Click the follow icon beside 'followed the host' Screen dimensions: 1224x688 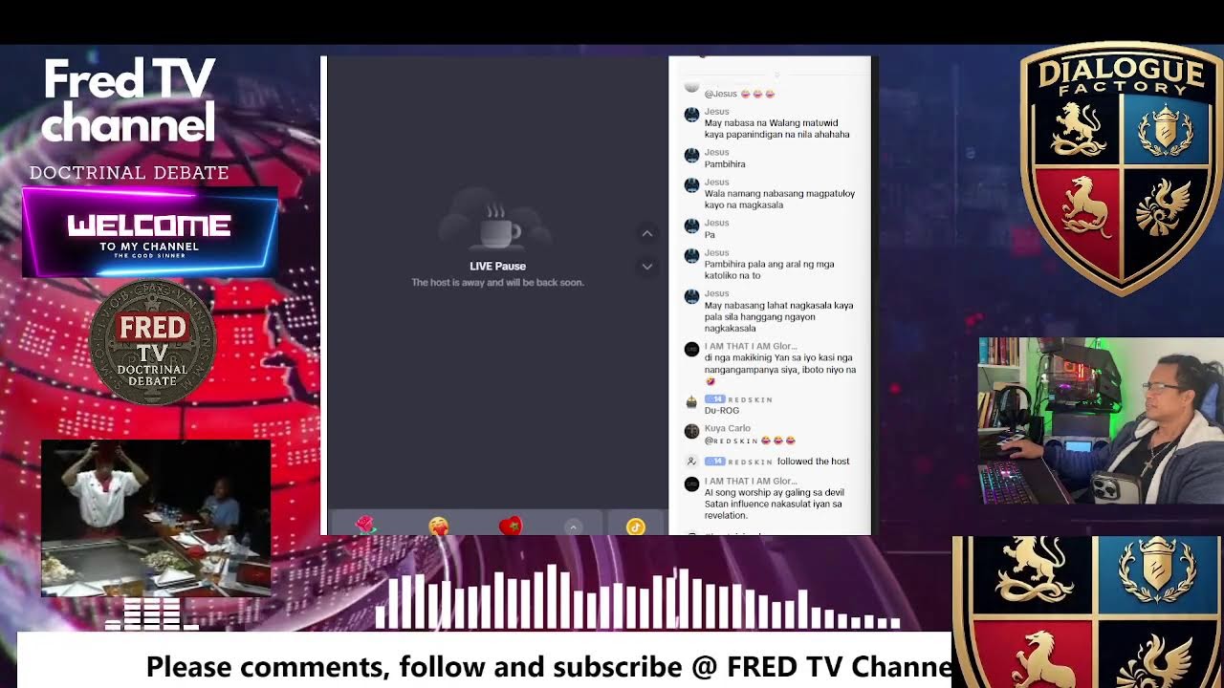tap(691, 461)
